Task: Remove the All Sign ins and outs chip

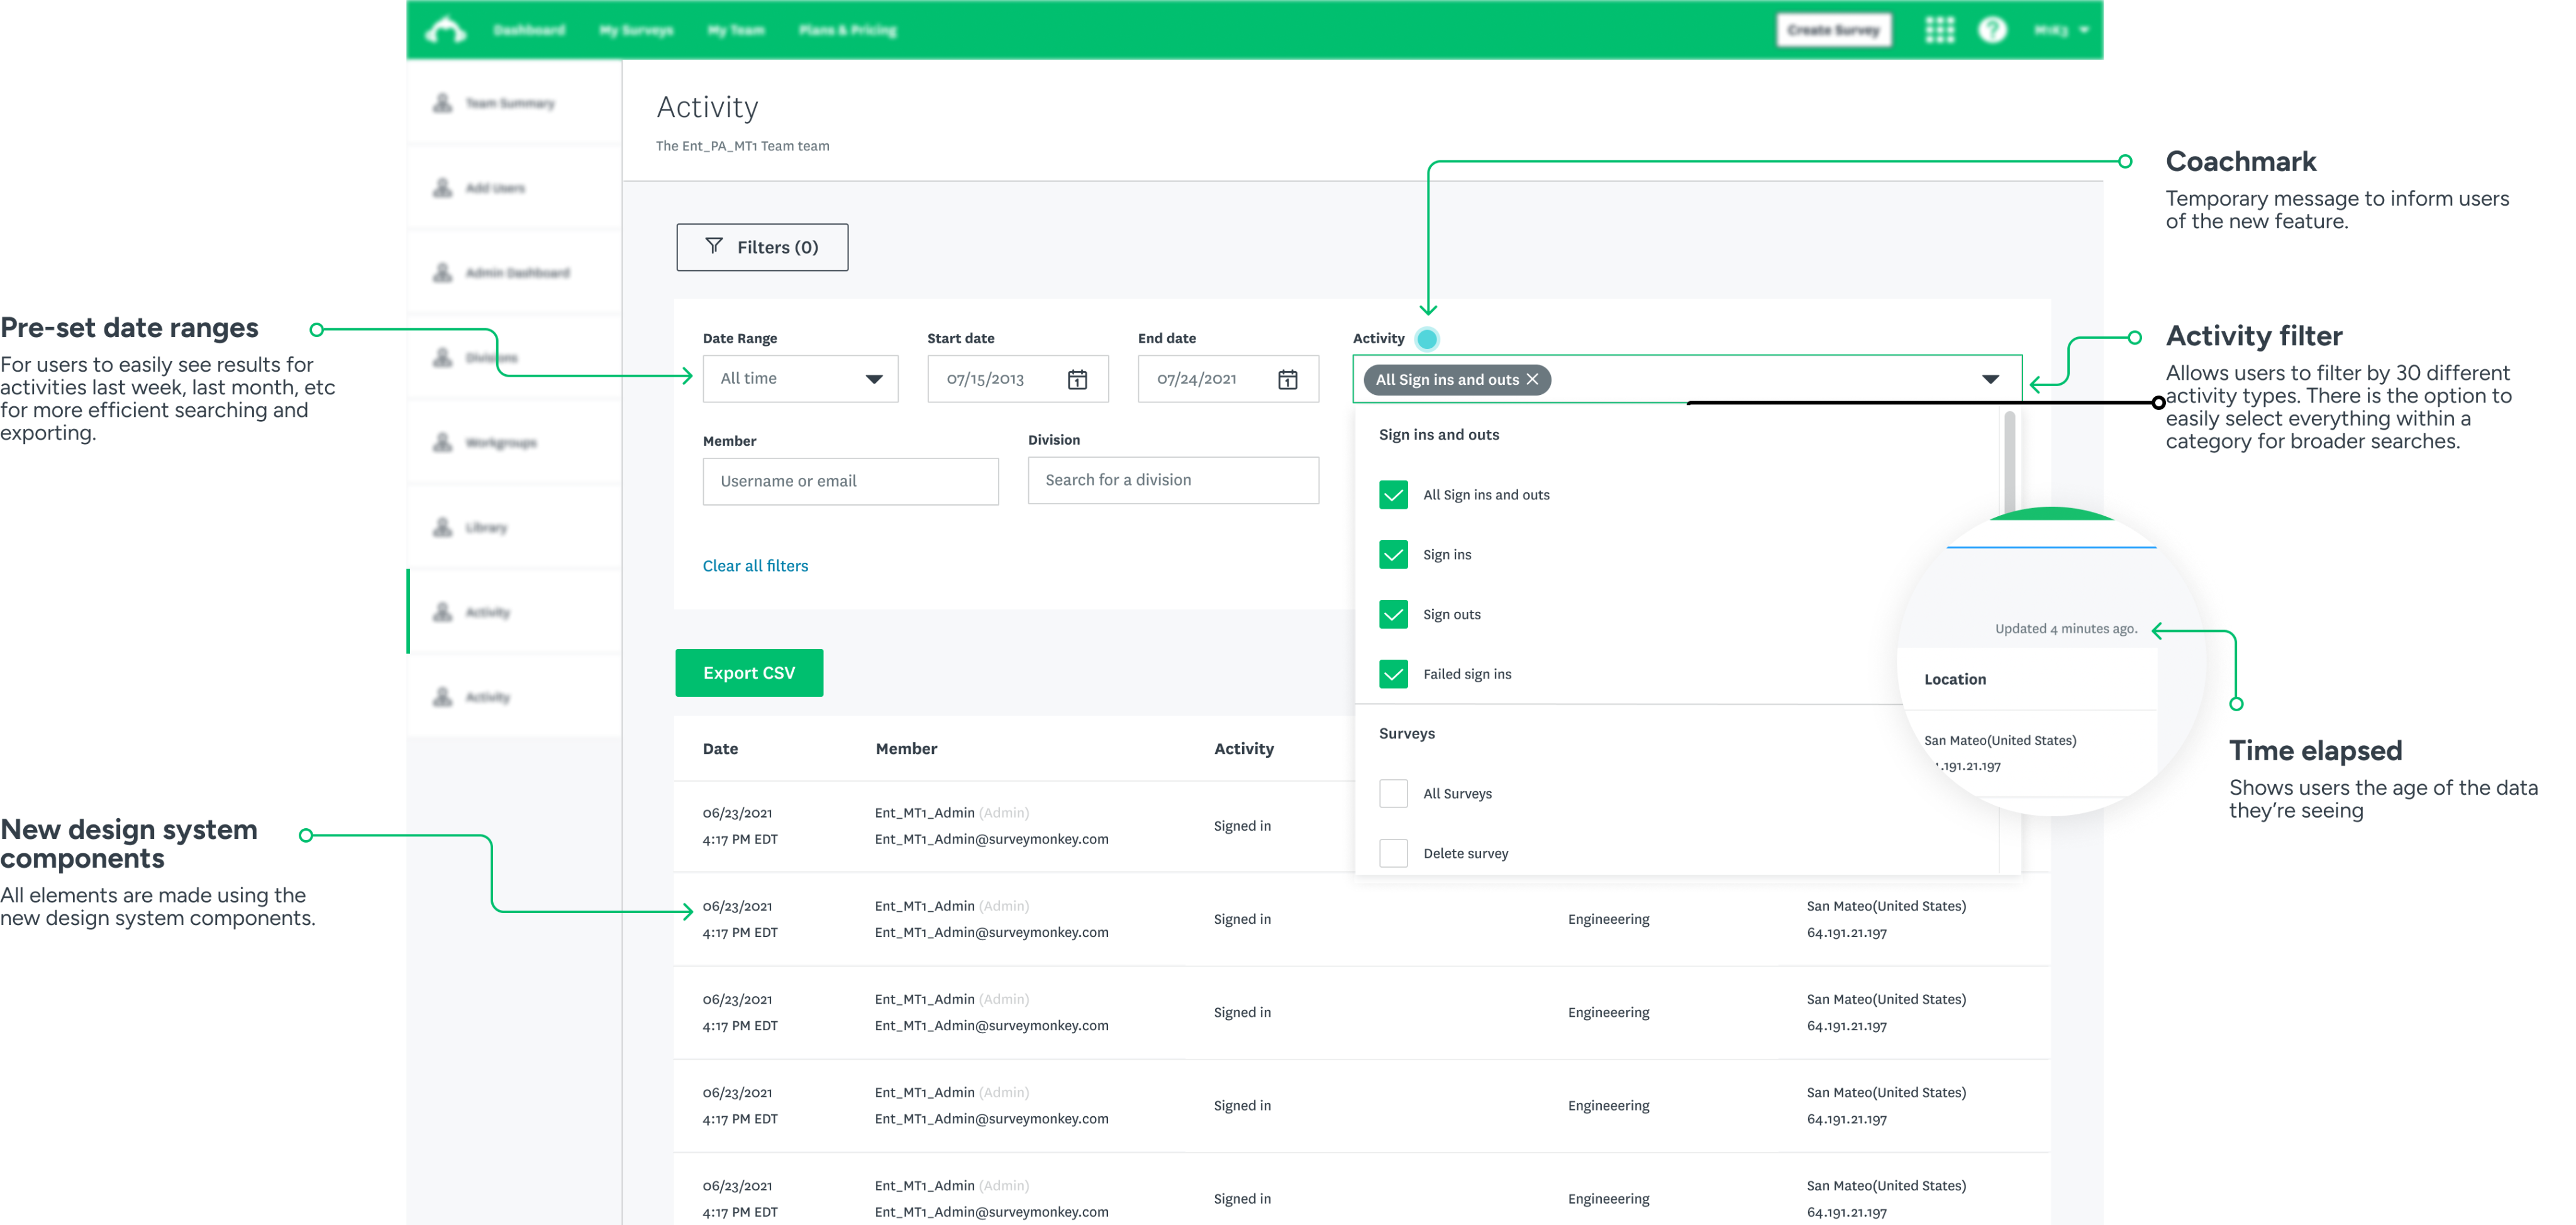Action: tap(1532, 379)
